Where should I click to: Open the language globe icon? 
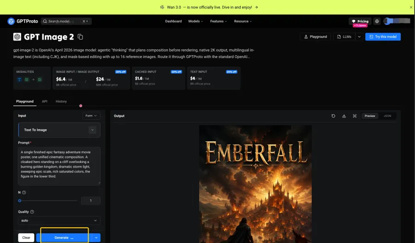click(377, 21)
